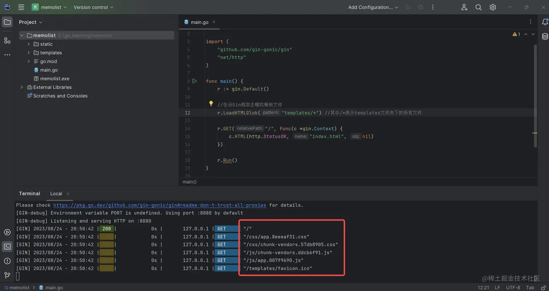This screenshot has width=549, height=291.
Task: Click the run gutter icon beside func main
Action: [195, 81]
